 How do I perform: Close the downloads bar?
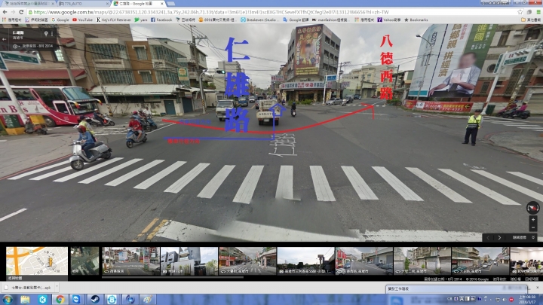click(538, 287)
